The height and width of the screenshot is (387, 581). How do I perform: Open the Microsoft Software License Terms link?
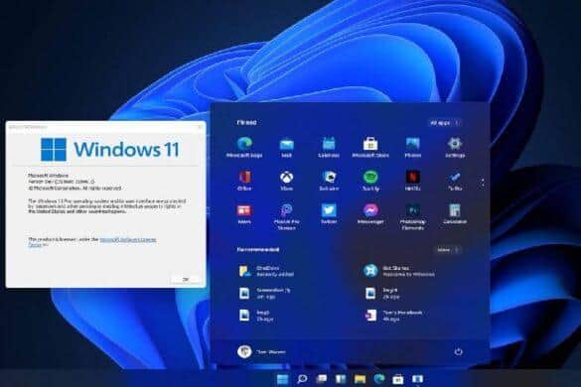click(x=128, y=240)
